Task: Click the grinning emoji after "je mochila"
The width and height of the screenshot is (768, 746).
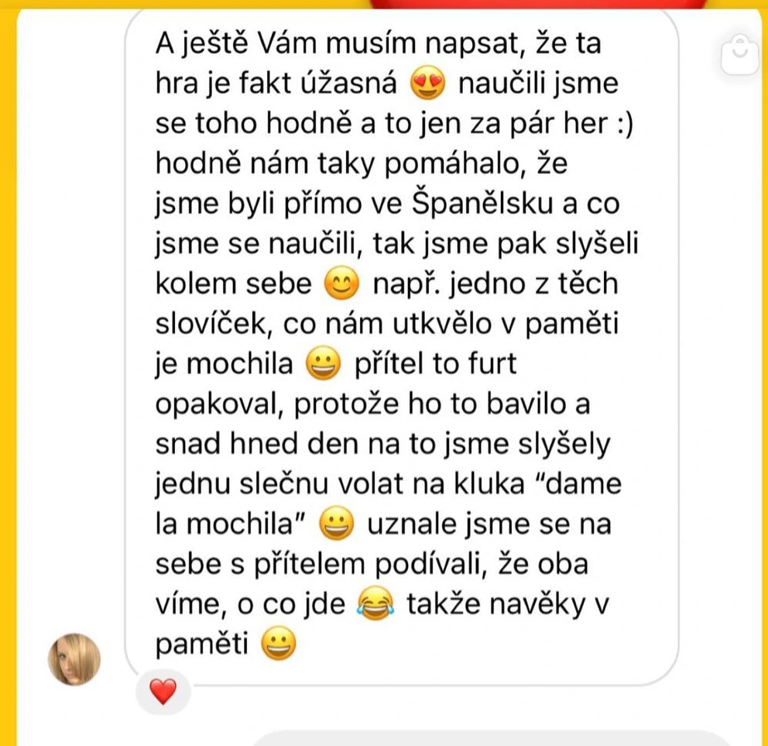Action: (323, 363)
